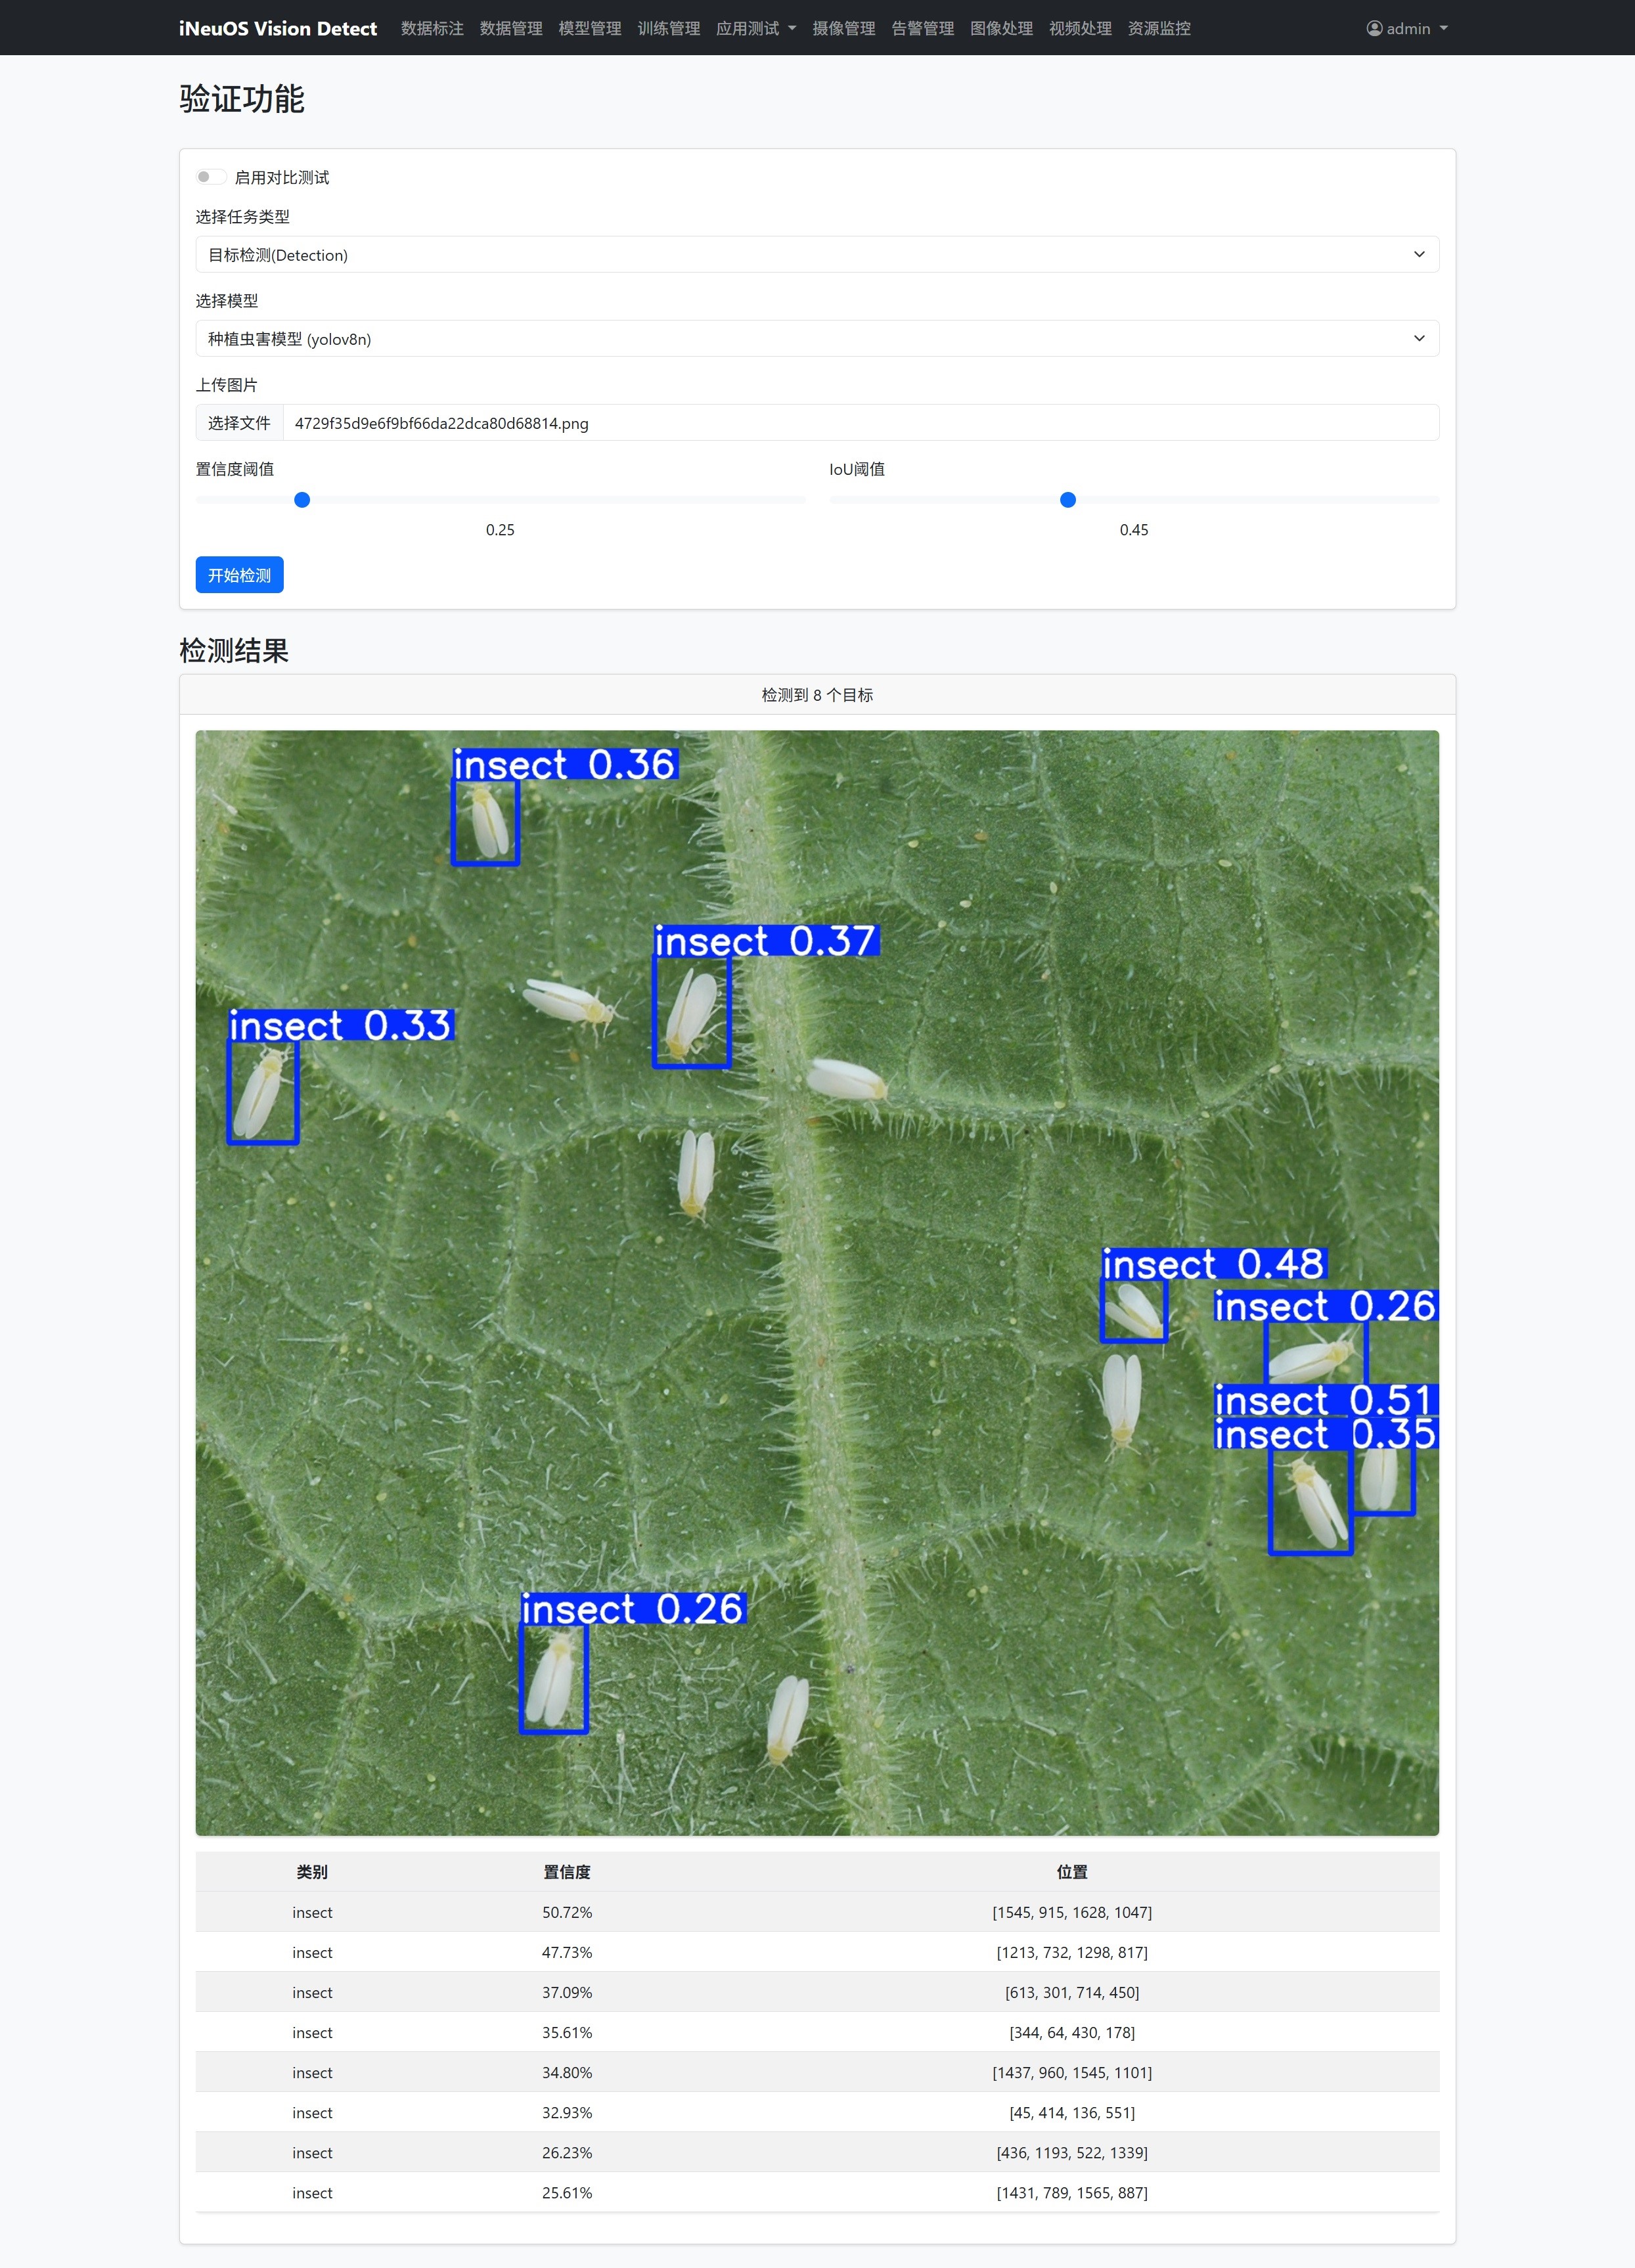This screenshot has width=1635, height=2268.
Task: Expand the 选择模型 yolov8n dropdown
Action: click(816, 339)
